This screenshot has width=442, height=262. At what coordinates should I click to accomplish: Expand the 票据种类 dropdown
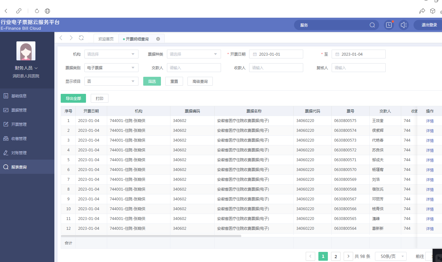pos(194,54)
